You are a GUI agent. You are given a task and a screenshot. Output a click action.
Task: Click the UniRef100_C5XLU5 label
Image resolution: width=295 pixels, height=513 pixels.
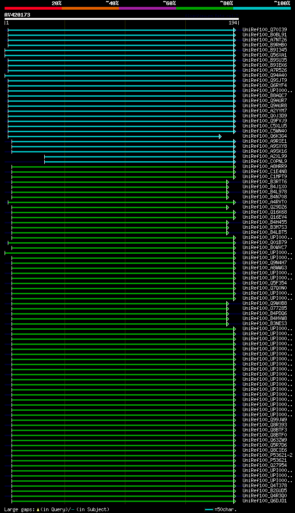(x=265, y=126)
